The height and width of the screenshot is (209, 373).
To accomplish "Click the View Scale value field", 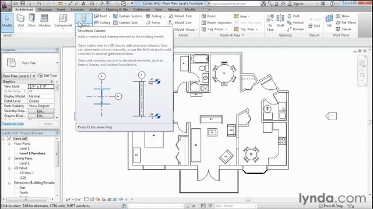I will point(41,87).
